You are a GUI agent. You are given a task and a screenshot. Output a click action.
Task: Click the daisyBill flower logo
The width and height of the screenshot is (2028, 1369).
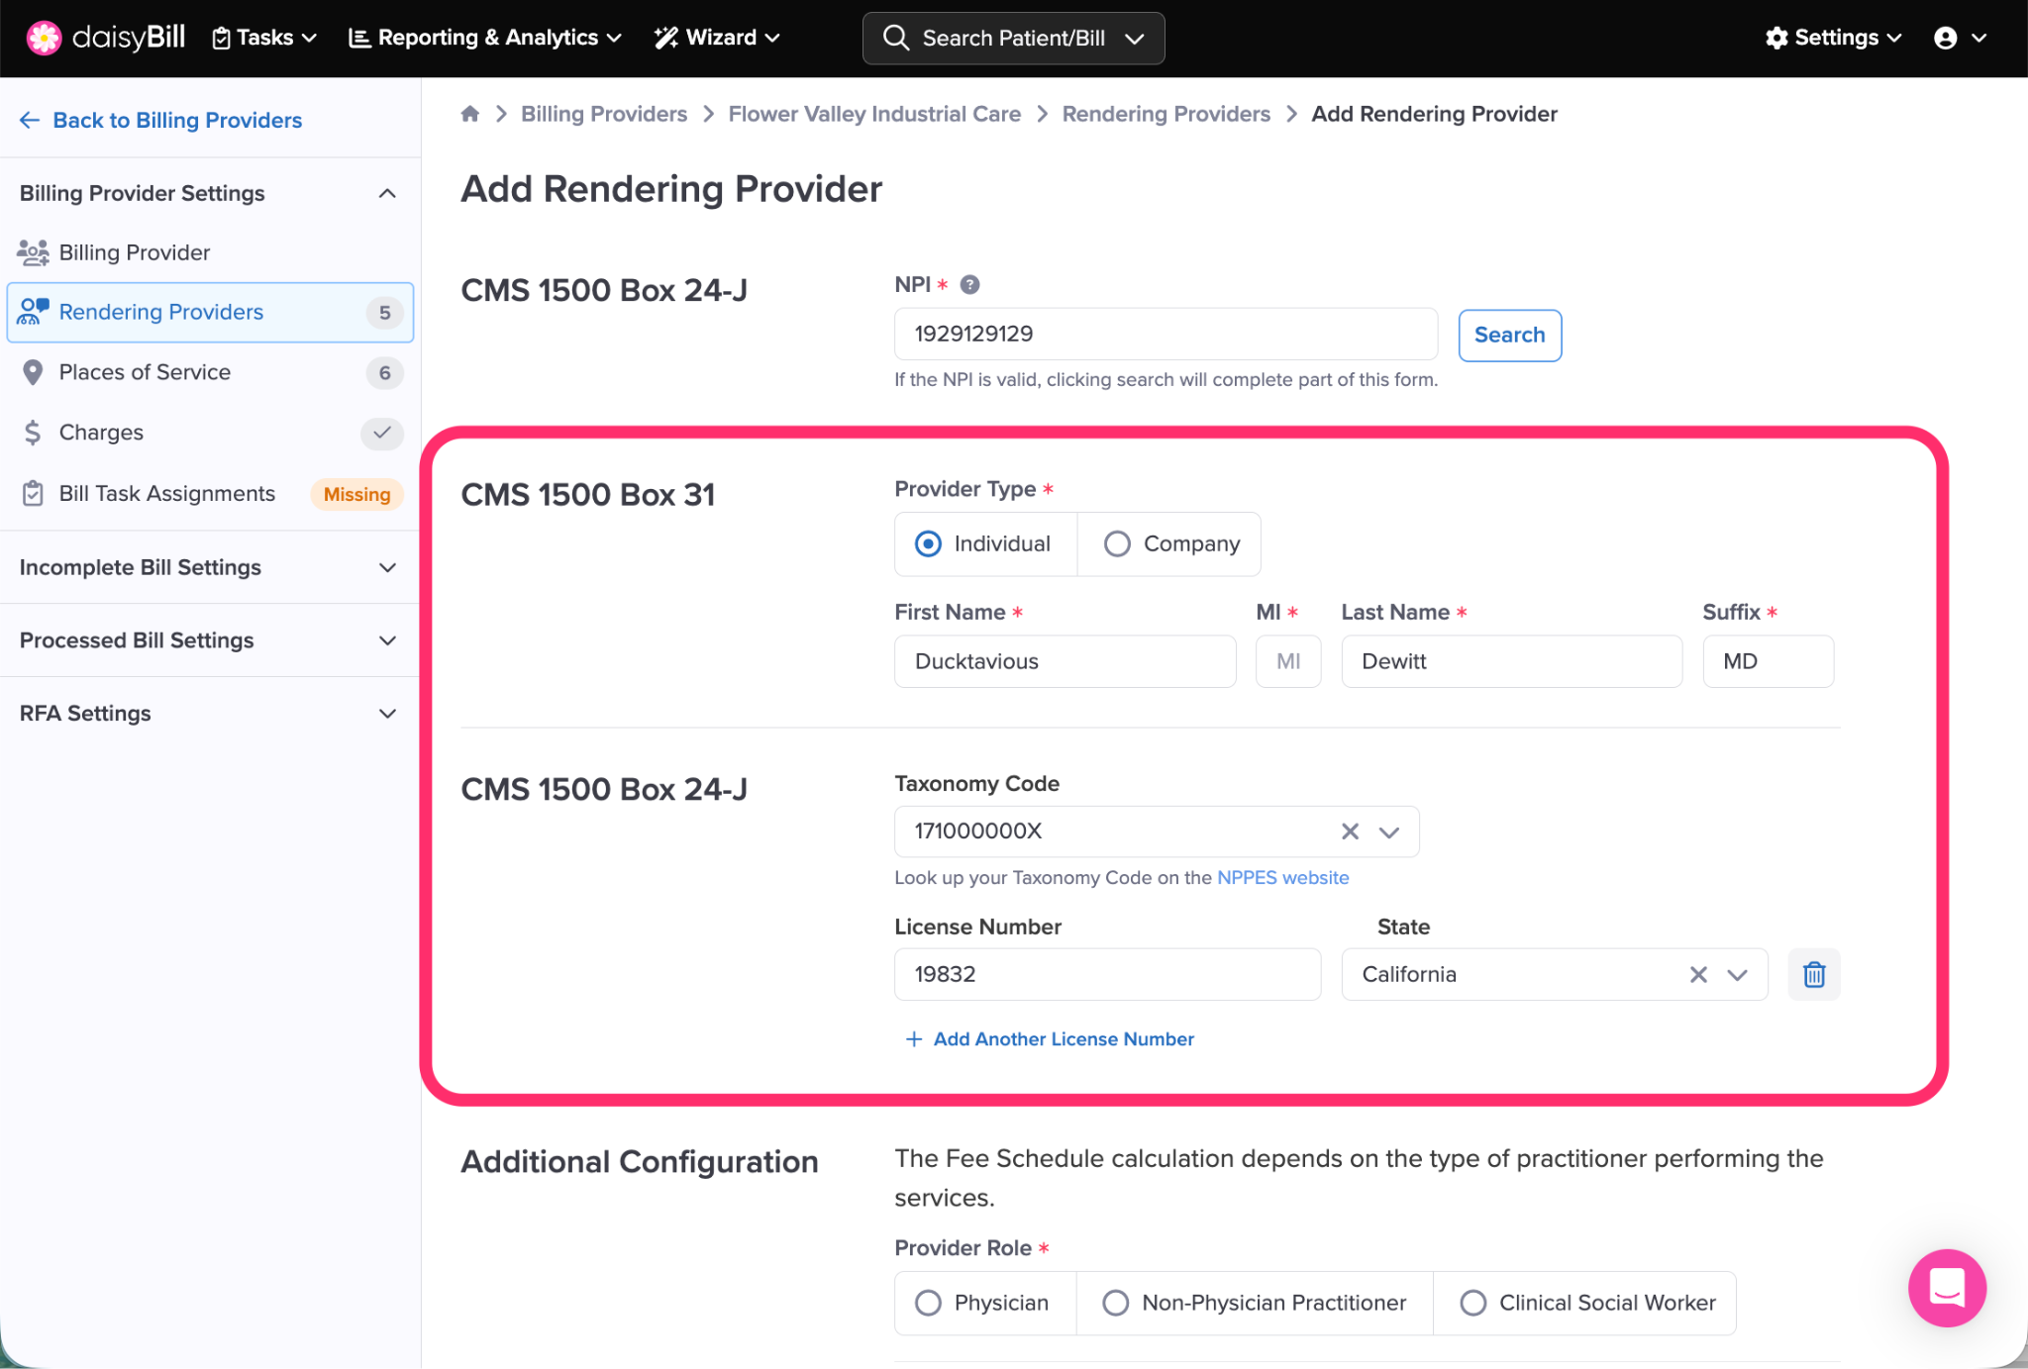point(44,38)
